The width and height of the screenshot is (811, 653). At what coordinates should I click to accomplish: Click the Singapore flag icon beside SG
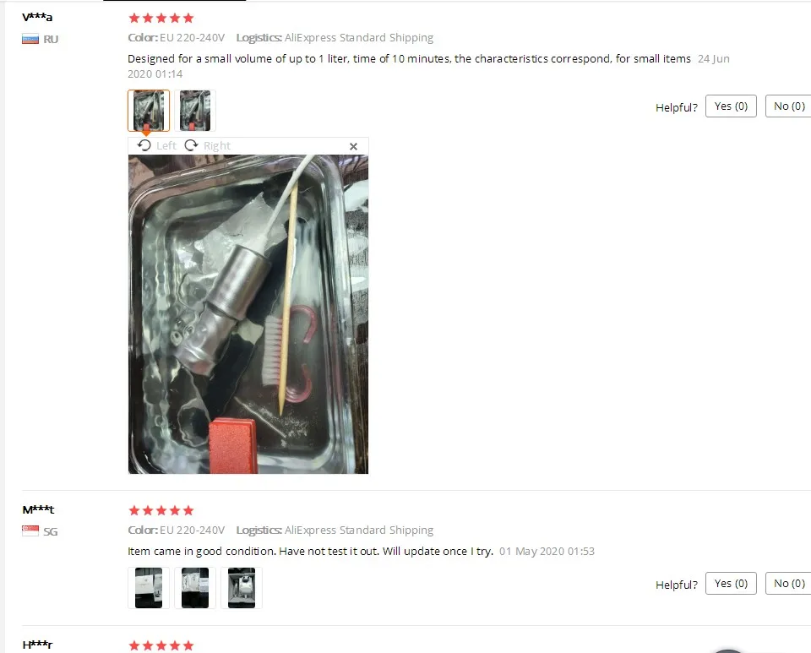[30, 531]
